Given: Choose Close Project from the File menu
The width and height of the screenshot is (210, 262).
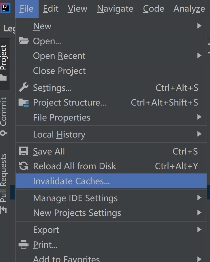Looking at the screenshot, I should (x=59, y=71).
